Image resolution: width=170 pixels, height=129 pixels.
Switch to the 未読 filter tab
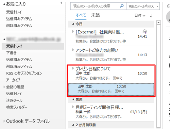pyautogui.click(x=96, y=15)
